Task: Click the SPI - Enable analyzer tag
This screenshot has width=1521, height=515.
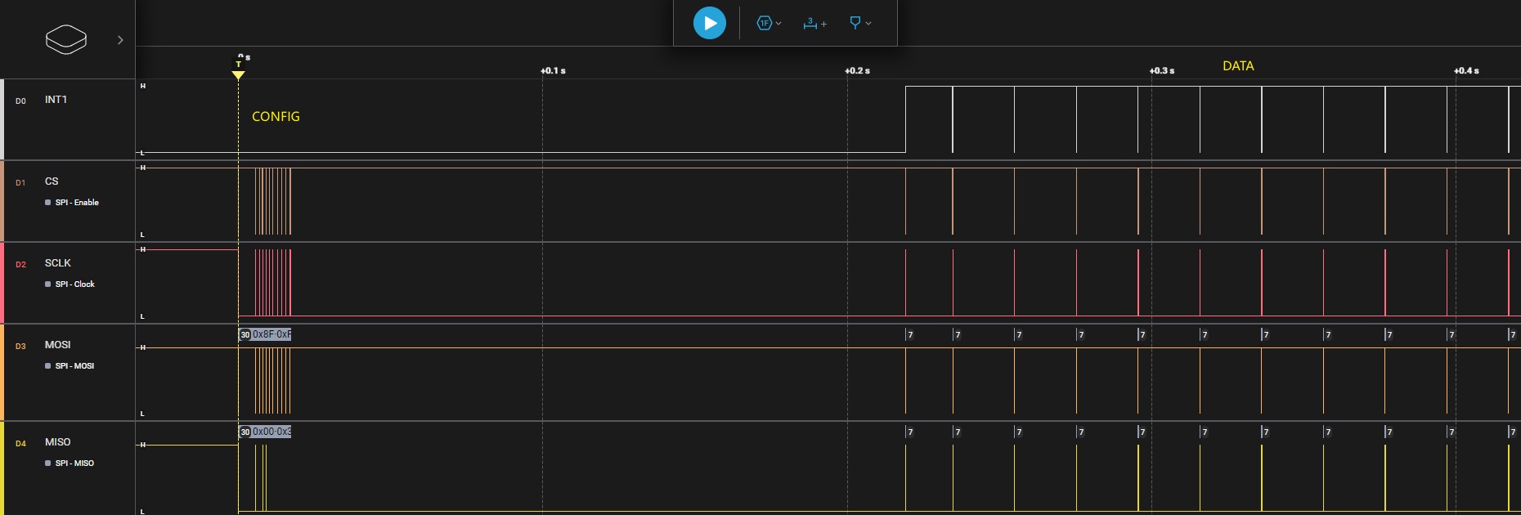Action: click(77, 203)
